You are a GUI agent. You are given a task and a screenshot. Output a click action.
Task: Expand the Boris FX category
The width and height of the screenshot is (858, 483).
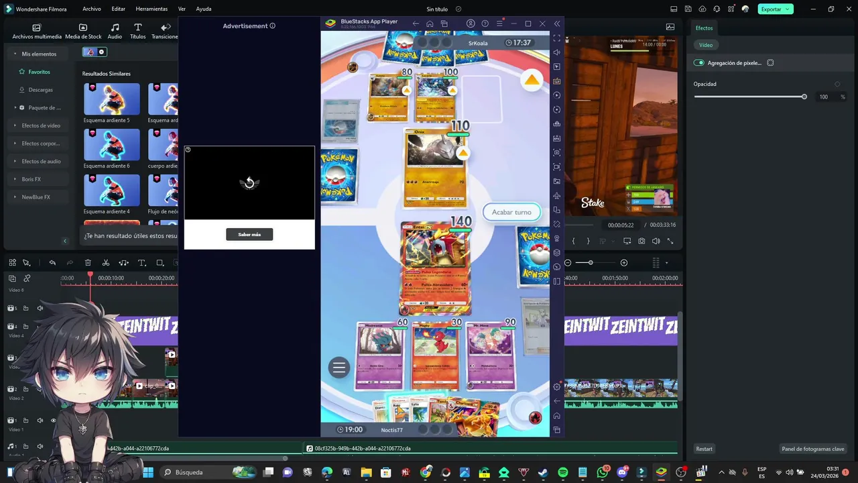point(15,179)
